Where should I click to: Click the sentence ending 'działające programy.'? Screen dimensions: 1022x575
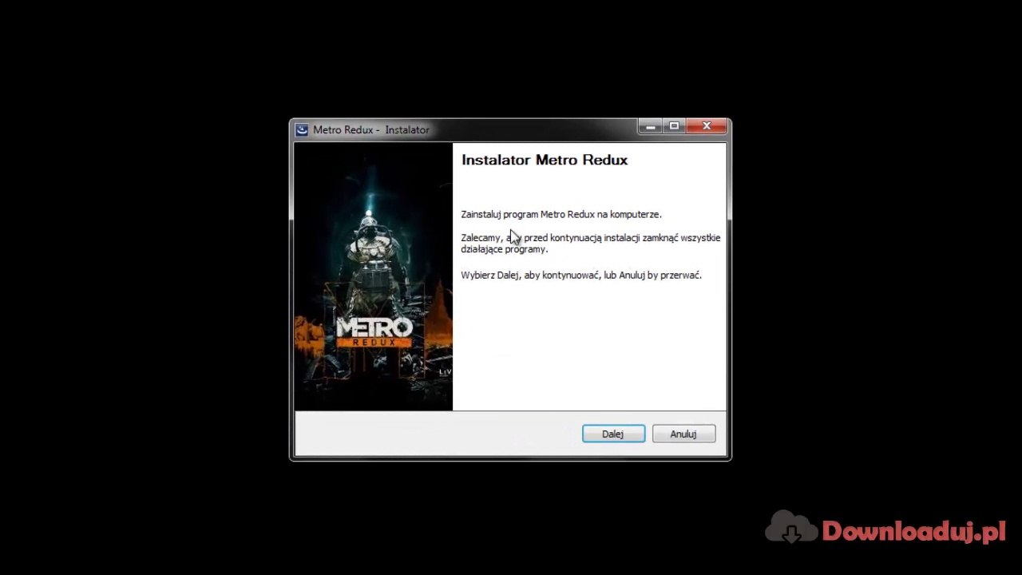coord(591,244)
